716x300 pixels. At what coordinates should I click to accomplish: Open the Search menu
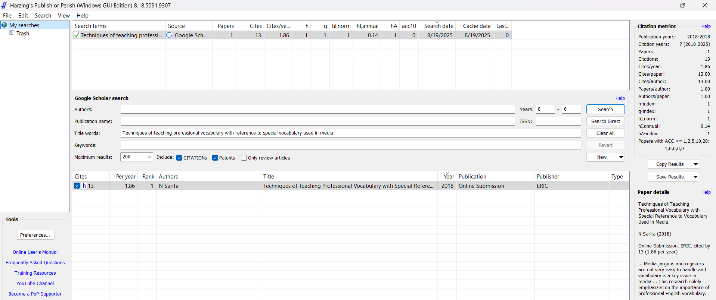pyautogui.click(x=43, y=16)
